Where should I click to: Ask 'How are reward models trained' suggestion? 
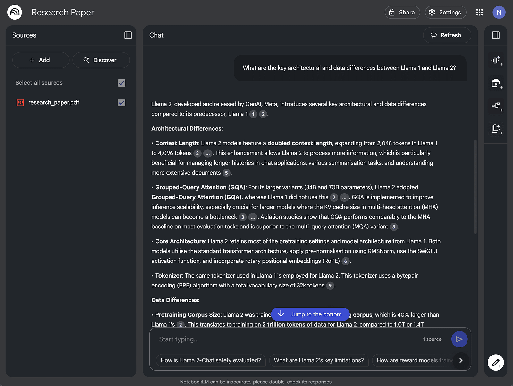click(414, 360)
